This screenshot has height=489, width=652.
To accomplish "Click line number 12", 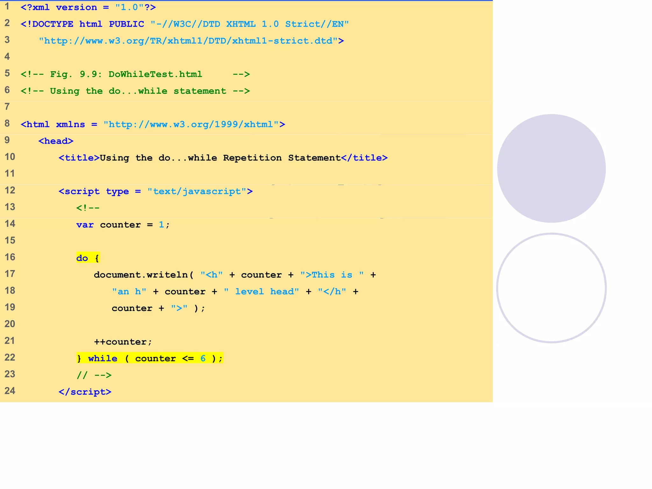I will click(10, 190).
